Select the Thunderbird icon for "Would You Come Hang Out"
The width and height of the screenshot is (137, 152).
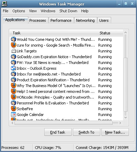(x=13, y=39)
